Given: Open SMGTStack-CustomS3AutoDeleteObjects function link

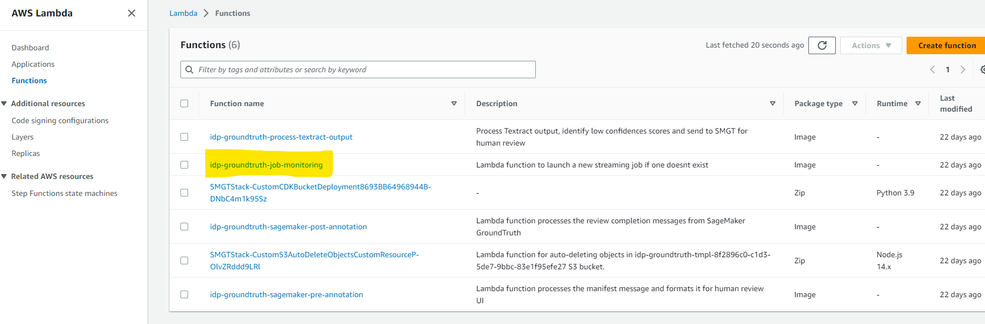Looking at the screenshot, I should click(x=314, y=261).
